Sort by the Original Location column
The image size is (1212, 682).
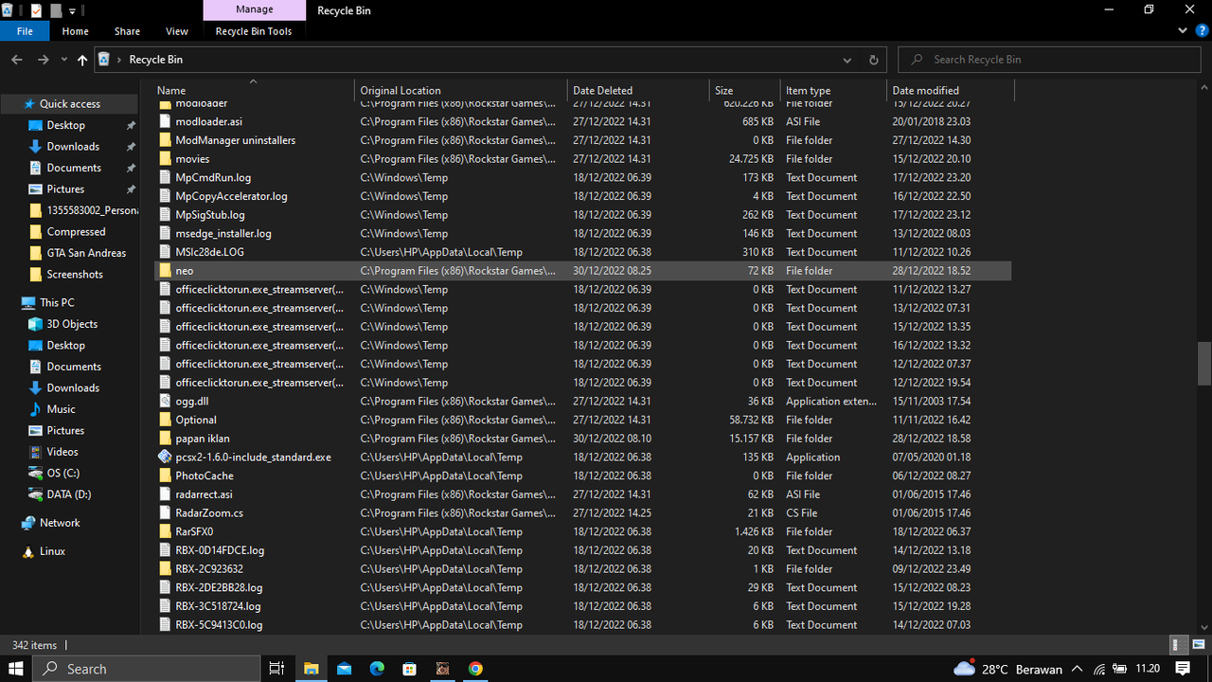pos(461,91)
